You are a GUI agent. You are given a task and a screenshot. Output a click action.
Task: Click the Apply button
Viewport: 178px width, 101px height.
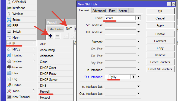tap(160, 25)
